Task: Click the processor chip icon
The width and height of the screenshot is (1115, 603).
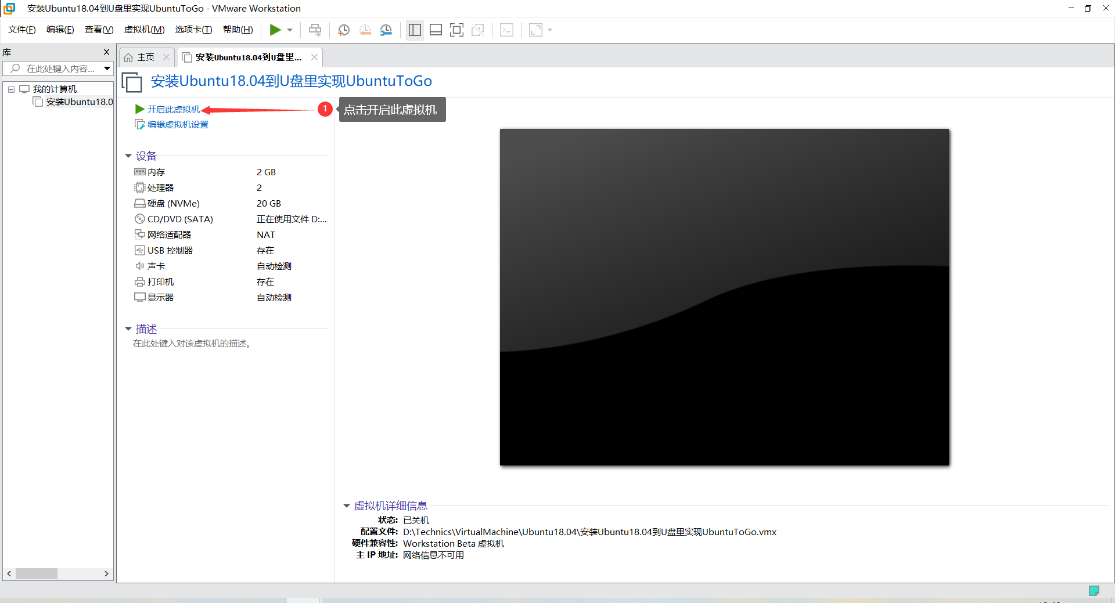Action: [x=139, y=187]
